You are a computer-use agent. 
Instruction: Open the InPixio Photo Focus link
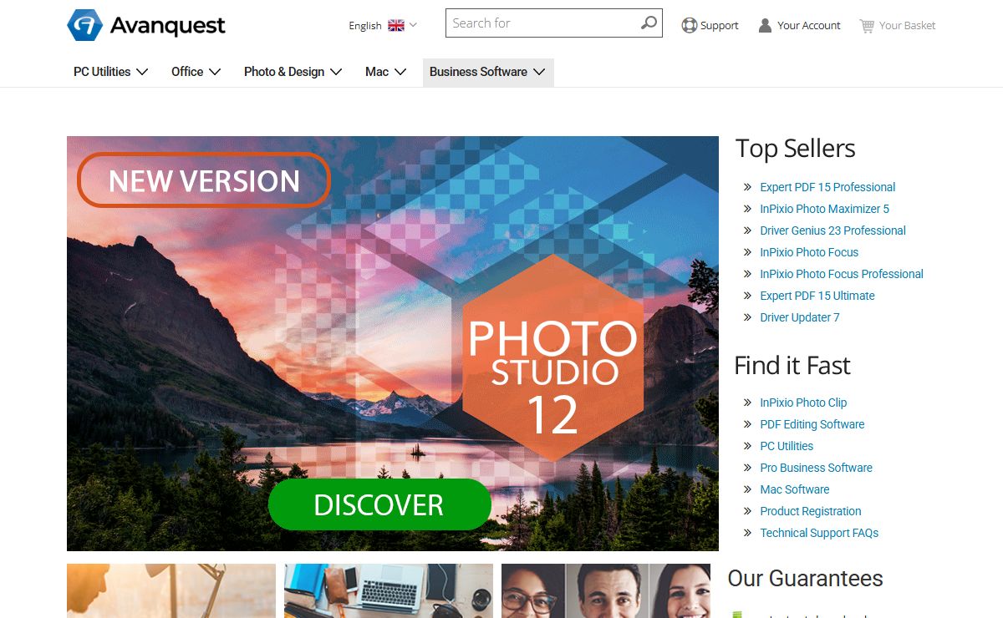[x=809, y=252]
